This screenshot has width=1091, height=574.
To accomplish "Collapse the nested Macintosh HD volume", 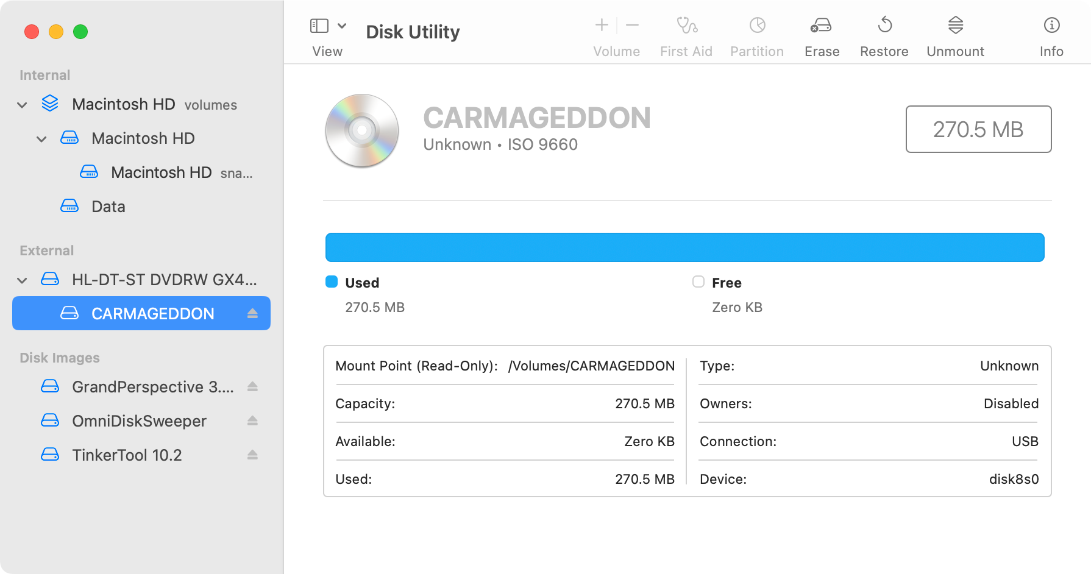I will [41, 139].
